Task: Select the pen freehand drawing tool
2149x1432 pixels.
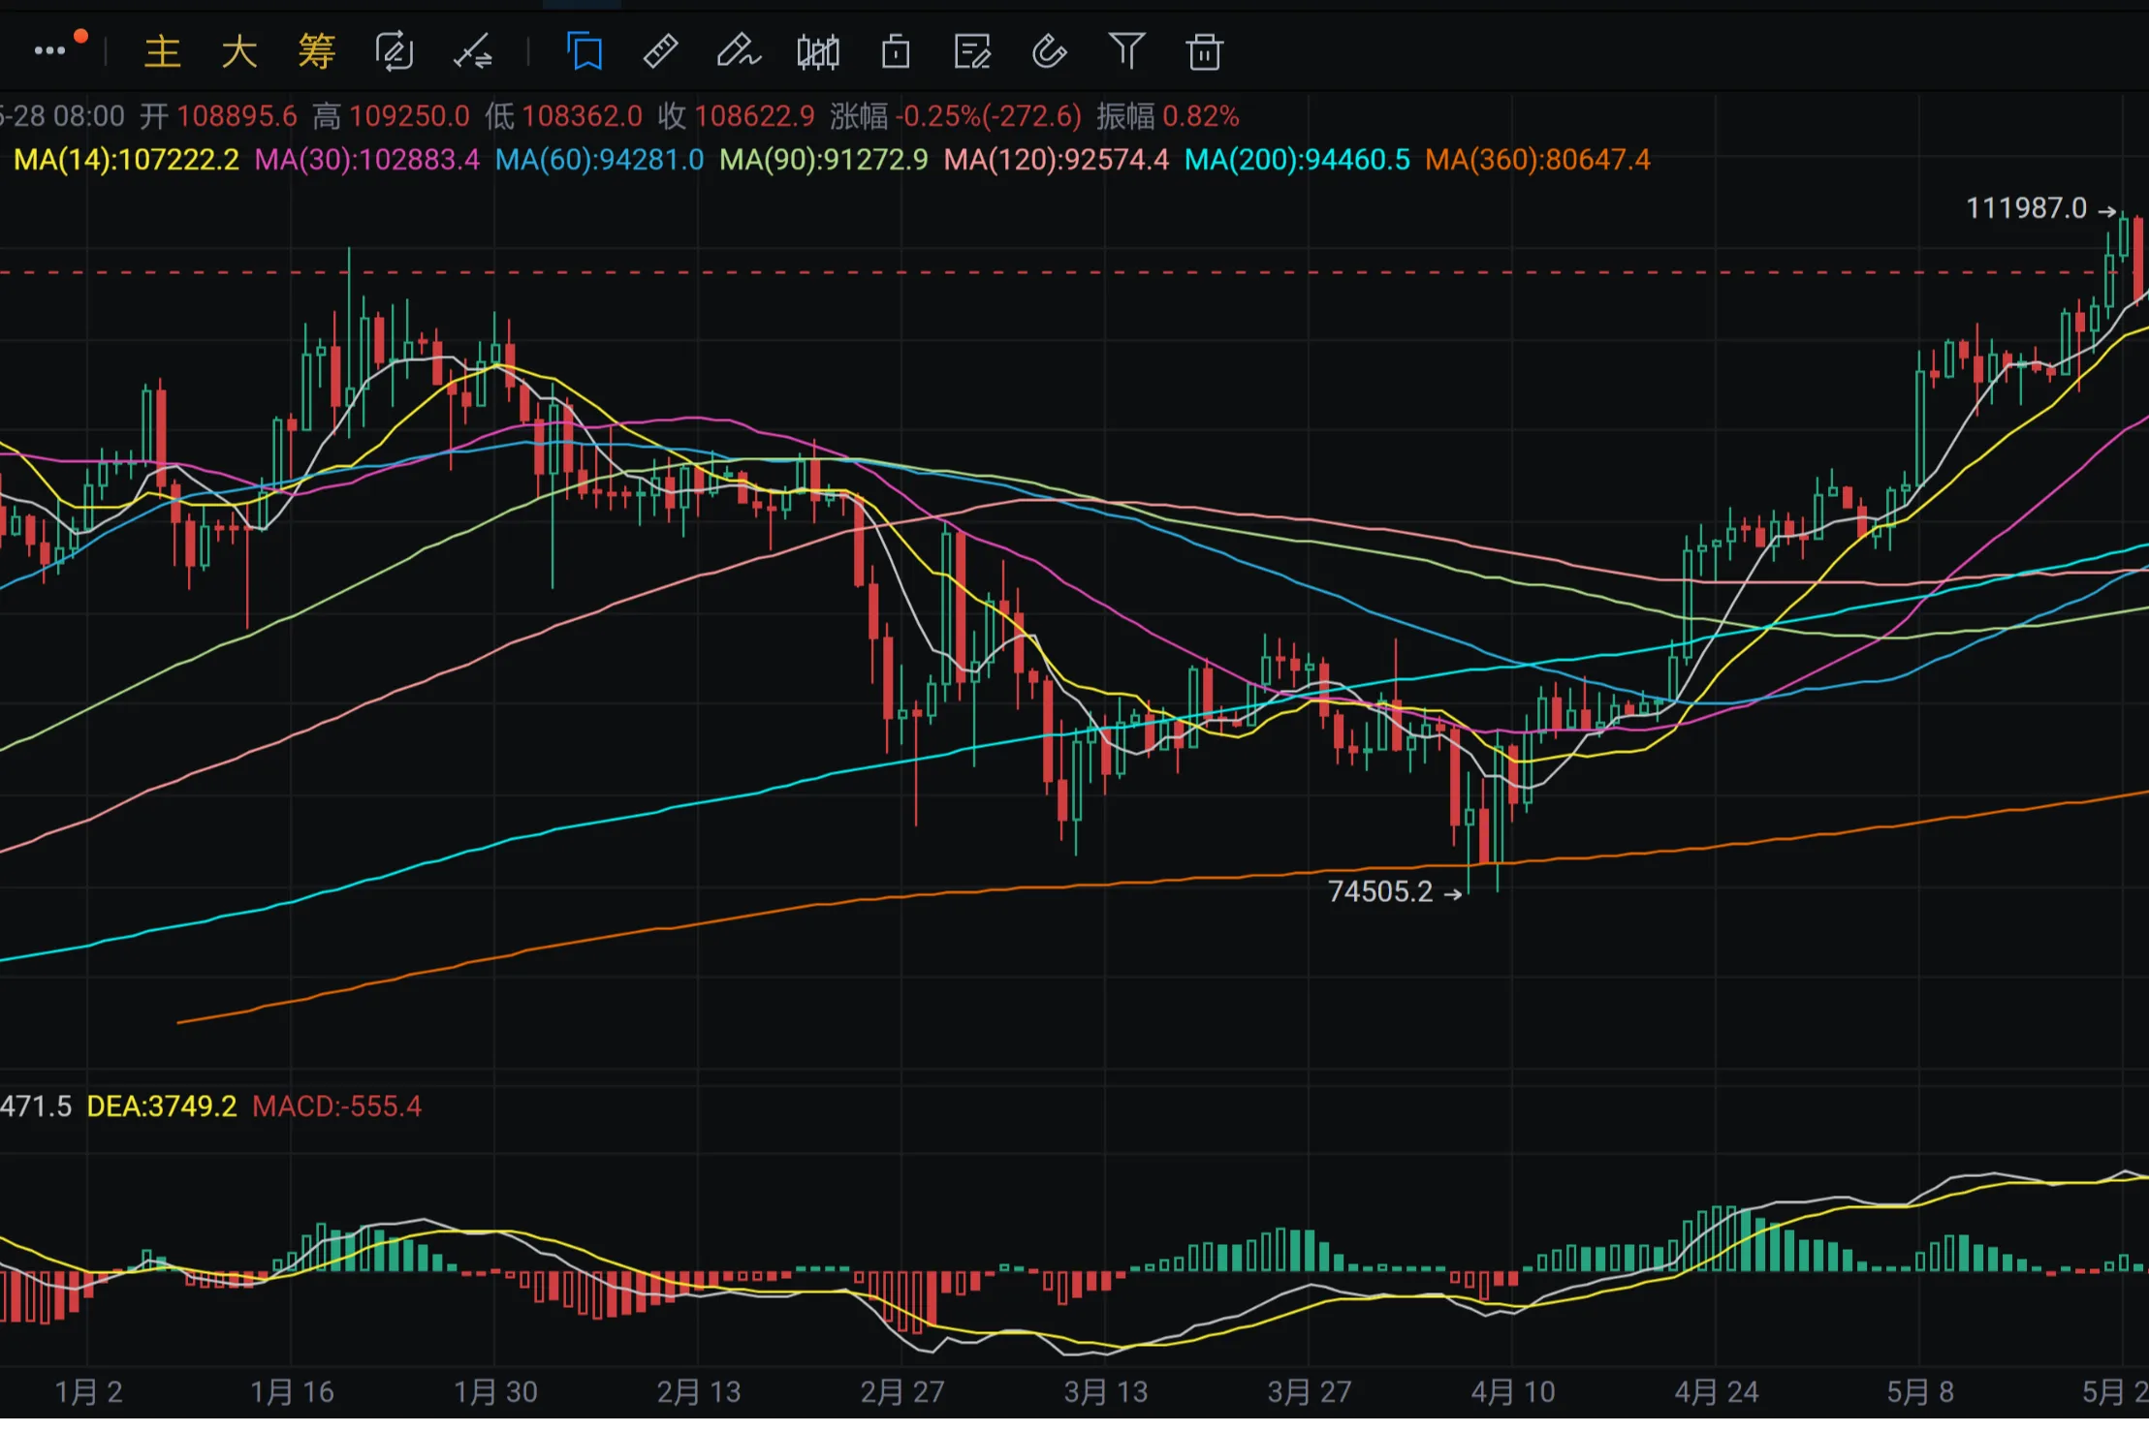Action: pyautogui.click(x=739, y=51)
